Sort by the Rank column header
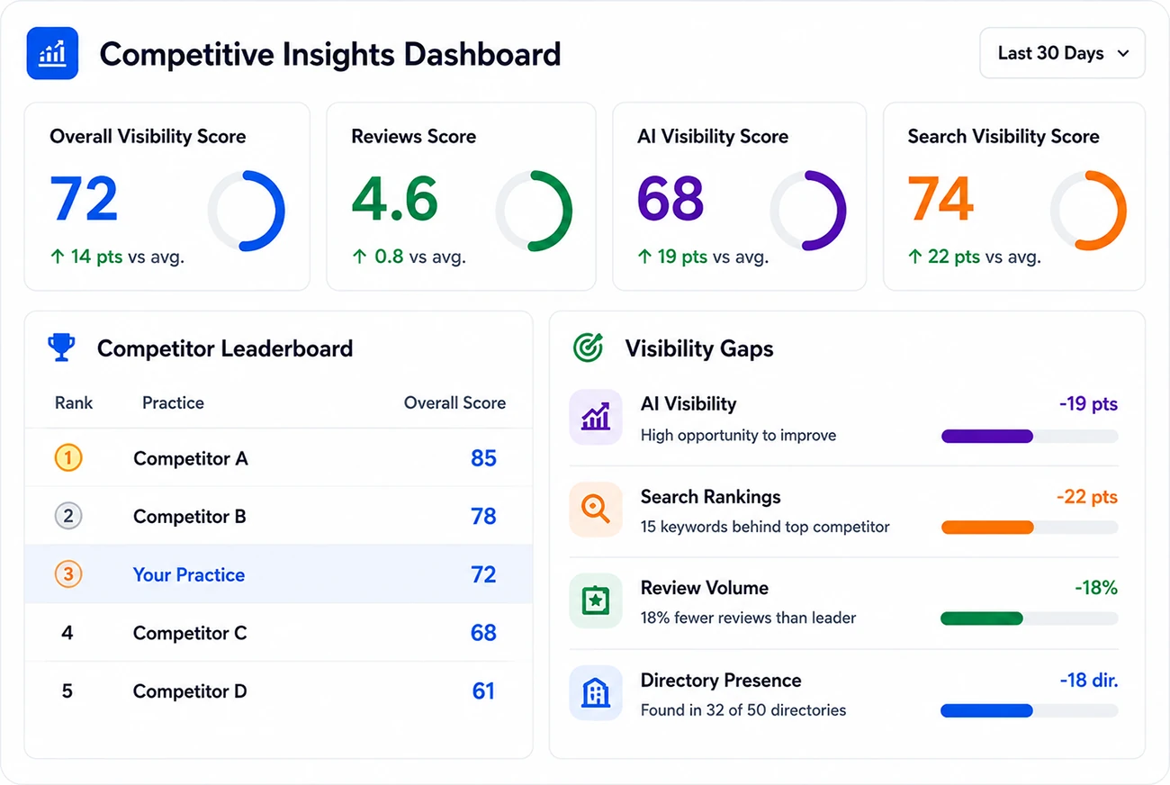The height and width of the screenshot is (785, 1170). [74, 402]
